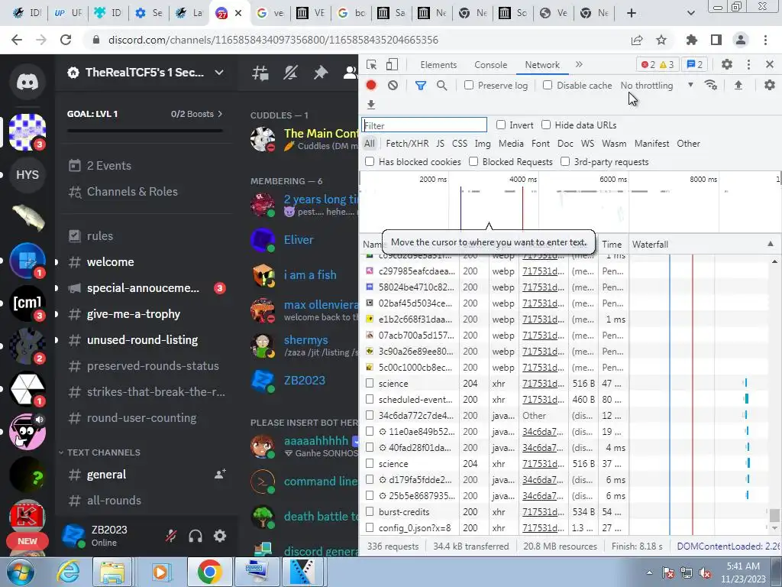
Task: Check 3rd-party requests checkbox
Action: click(565, 162)
